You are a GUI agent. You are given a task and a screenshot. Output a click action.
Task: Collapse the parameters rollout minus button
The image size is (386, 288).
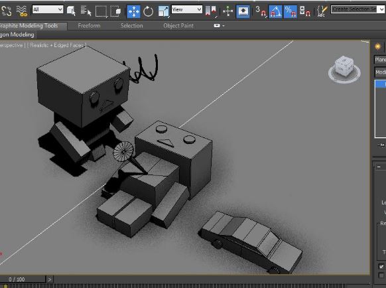point(379,167)
